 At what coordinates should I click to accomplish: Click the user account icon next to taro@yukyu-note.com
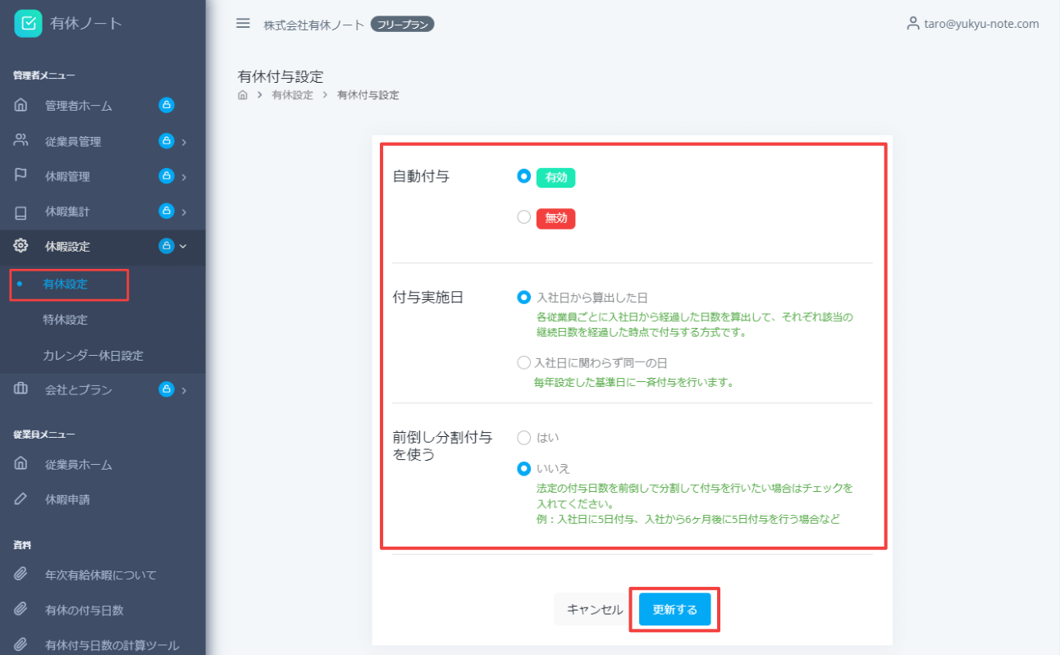pyautogui.click(x=913, y=24)
